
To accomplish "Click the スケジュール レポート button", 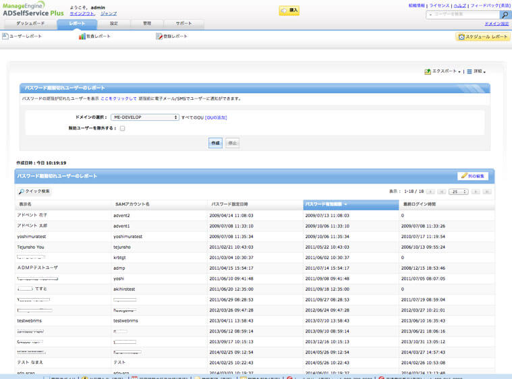I will pos(483,36).
